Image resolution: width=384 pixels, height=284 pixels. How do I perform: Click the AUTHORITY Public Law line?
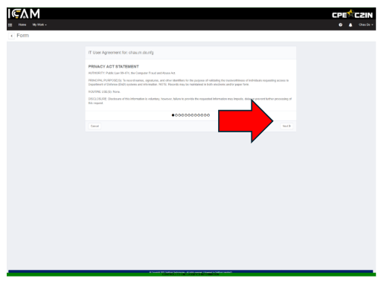(x=132, y=73)
